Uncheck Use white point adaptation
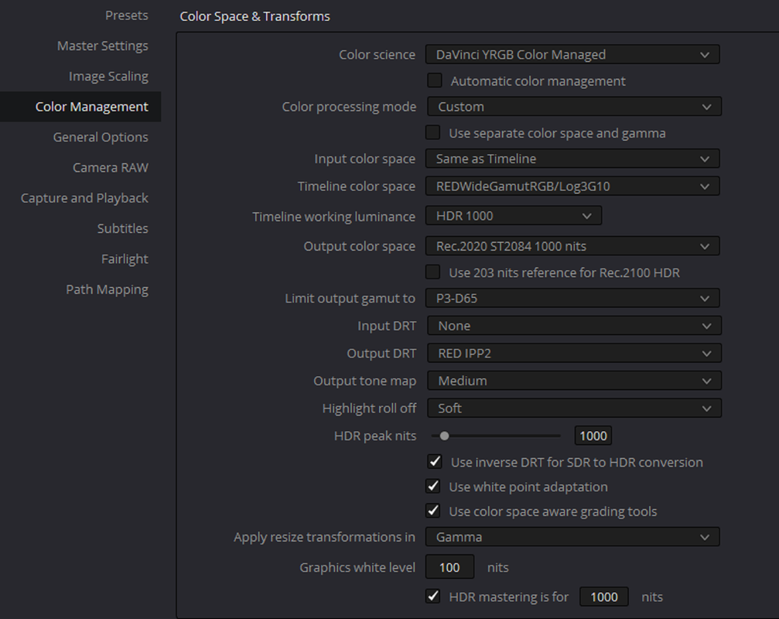The width and height of the screenshot is (779, 619). (x=432, y=486)
